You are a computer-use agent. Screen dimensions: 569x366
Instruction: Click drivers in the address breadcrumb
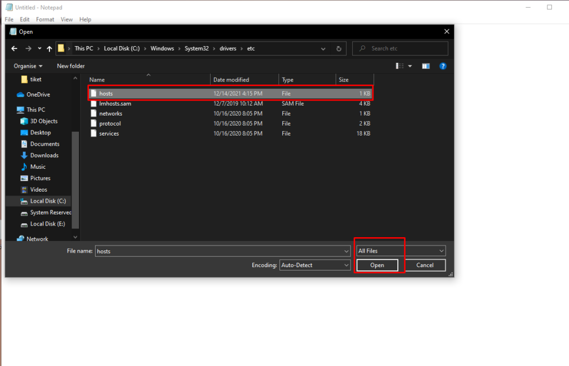[x=228, y=48]
